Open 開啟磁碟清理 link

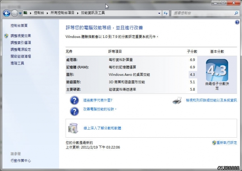click(21, 56)
